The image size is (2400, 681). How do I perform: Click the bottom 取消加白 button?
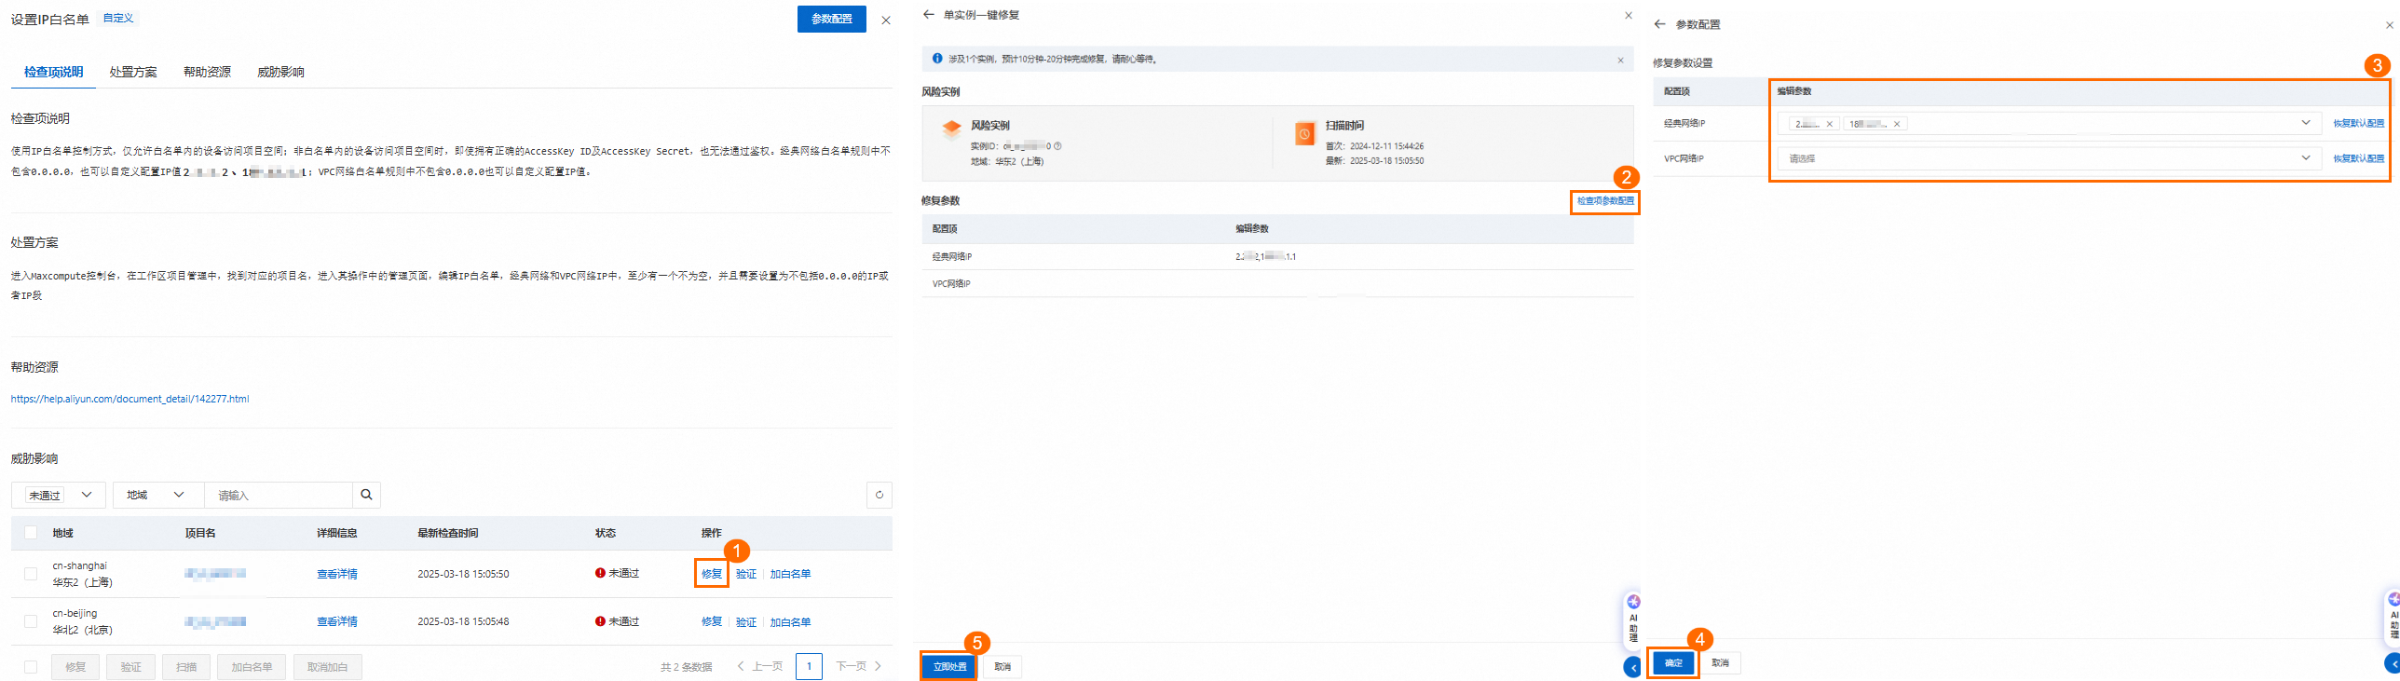tap(327, 667)
